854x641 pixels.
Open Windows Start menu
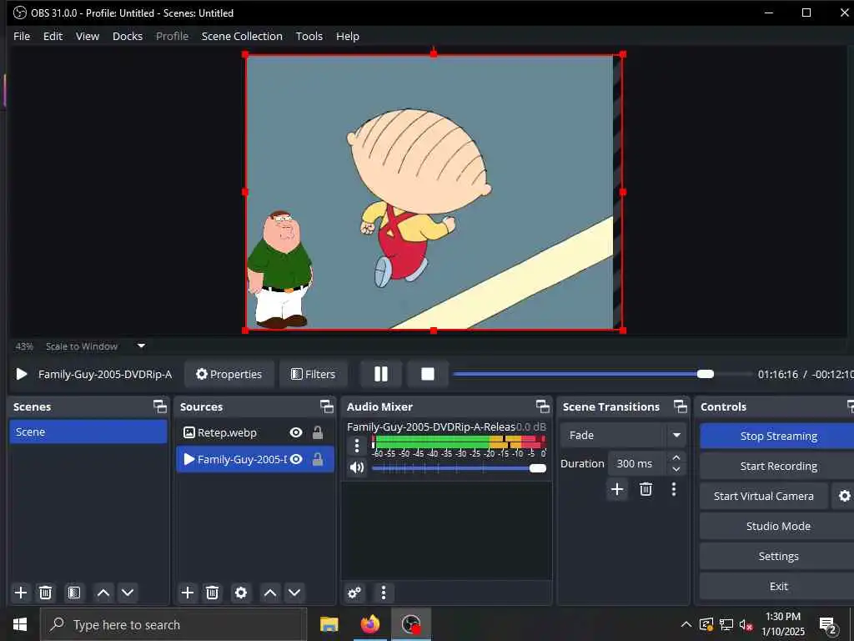pos(20,624)
